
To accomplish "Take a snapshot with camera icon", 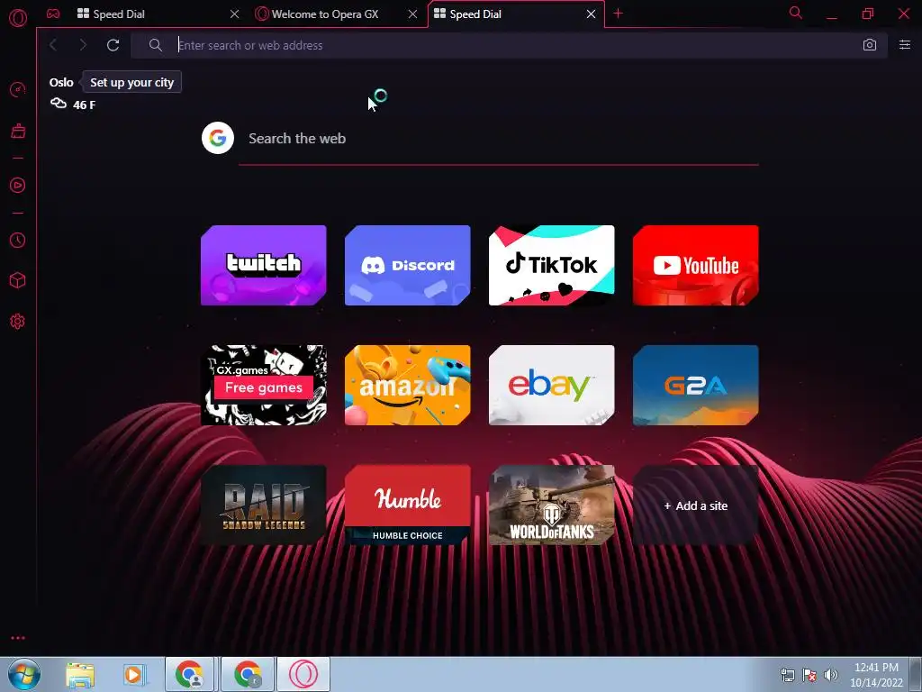I will tap(870, 45).
